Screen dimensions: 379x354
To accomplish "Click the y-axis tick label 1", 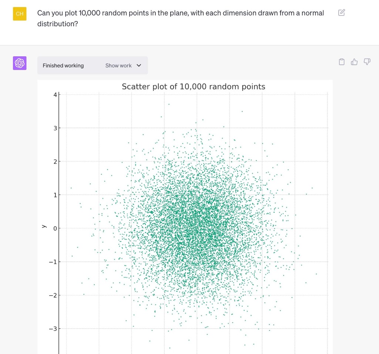I will point(55,195).
